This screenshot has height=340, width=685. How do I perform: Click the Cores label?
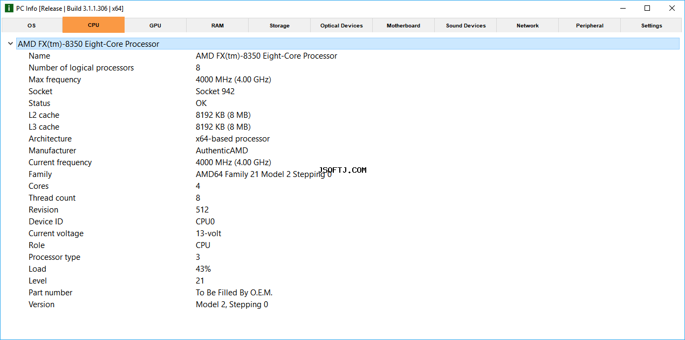(38, 186)
